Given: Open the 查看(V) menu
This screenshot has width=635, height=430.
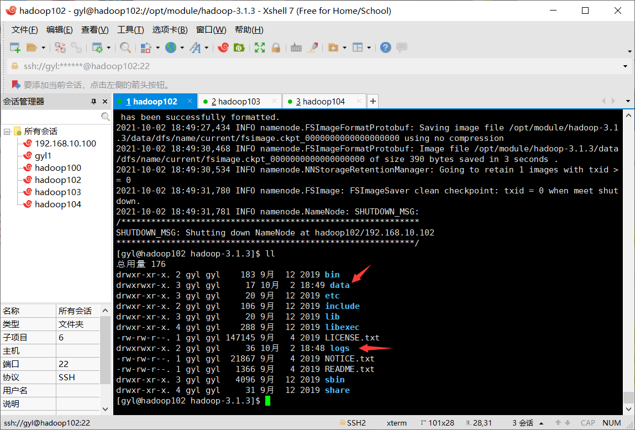Looking at the screenshot, I should point(95,29).
